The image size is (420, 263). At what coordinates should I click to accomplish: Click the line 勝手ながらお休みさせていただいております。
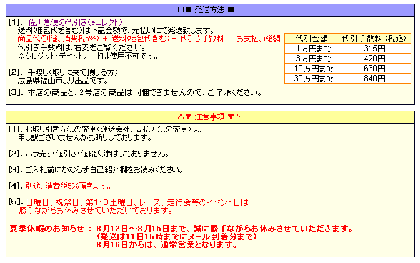tap(96, 211)
